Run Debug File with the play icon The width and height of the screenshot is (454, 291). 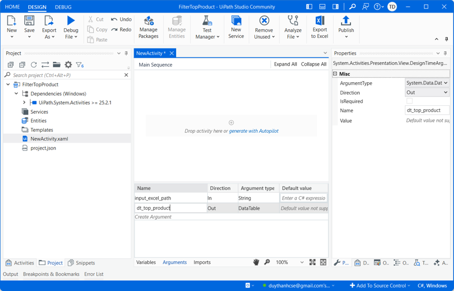(x=71, y=21)
